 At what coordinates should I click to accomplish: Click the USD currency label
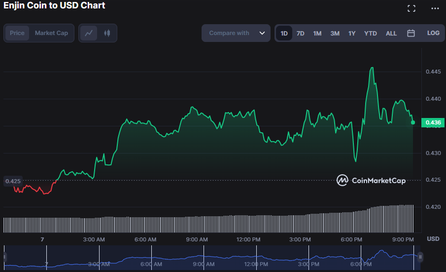pyautogui.click(x=433, y=238)
